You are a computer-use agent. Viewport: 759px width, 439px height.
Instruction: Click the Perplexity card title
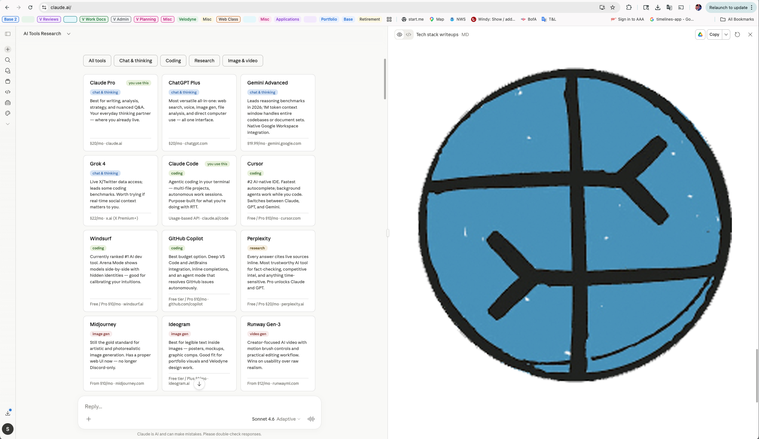click(259, 239)
